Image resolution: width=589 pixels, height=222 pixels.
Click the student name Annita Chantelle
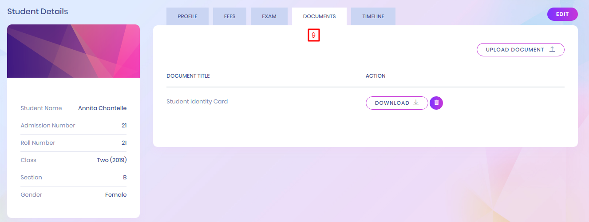pos(102,108)
